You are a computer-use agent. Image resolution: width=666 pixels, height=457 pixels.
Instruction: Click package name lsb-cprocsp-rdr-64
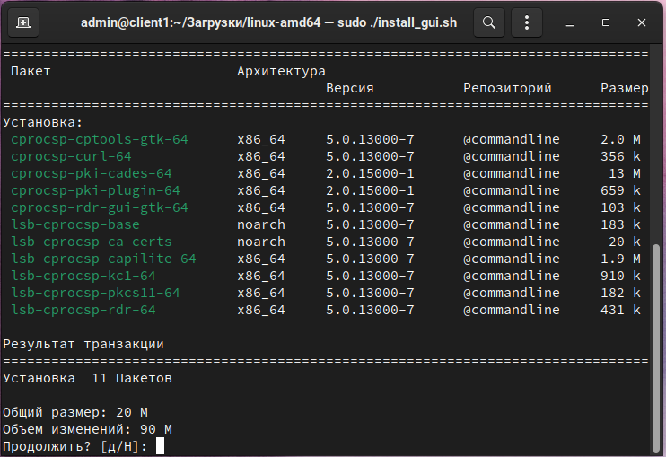(x=83, y=310)
